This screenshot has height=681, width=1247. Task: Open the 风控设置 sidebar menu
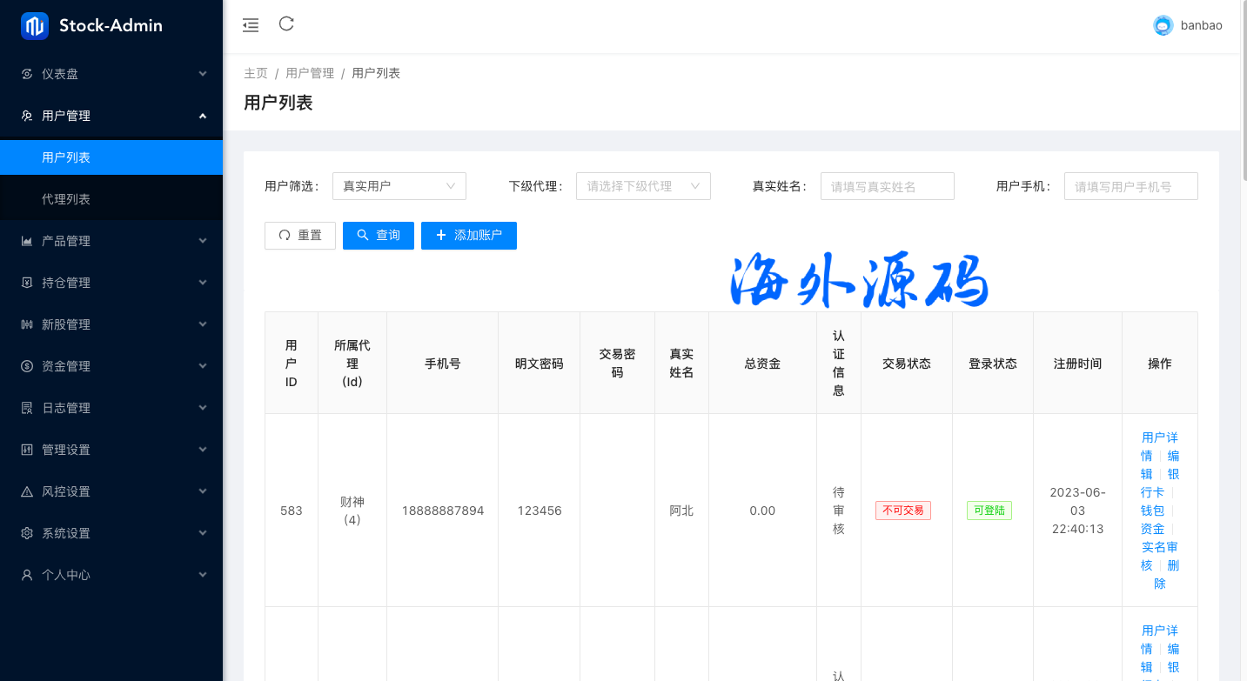point(111,491)
